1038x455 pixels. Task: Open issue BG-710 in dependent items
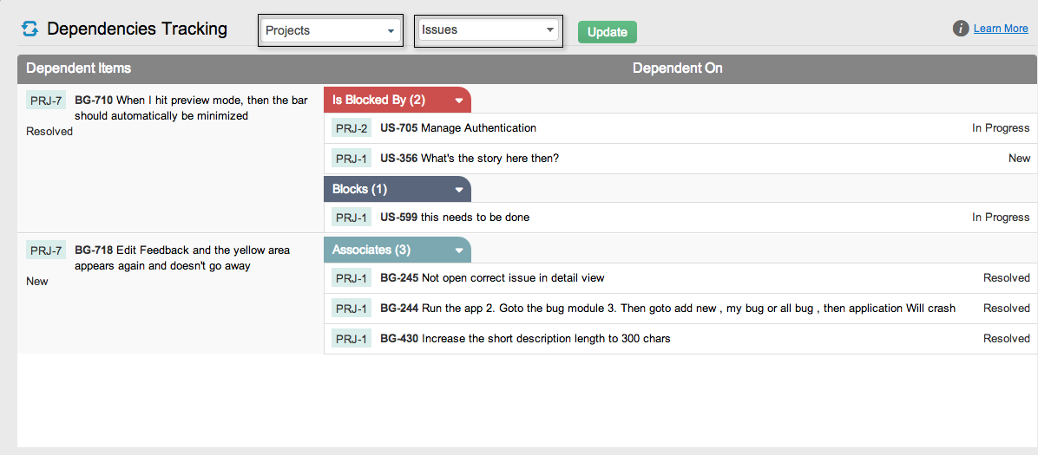[93, 101]
